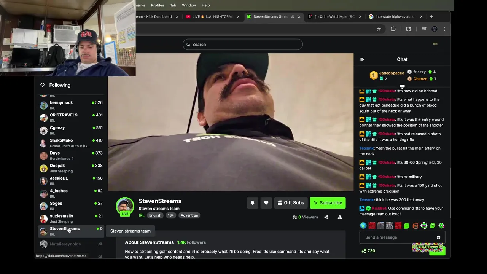Screen dimensions: 487x274
Task: Open 4_inches channel in sidebar
Action: tap(71, 193)
